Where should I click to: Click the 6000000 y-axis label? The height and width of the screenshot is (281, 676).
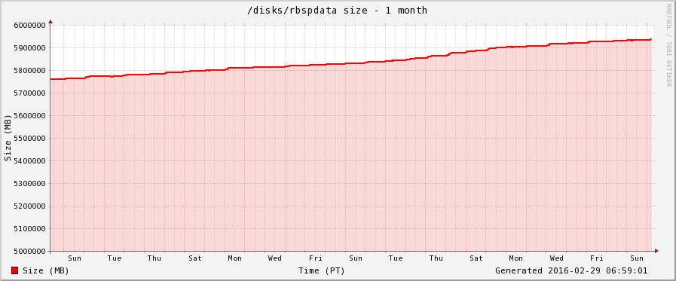tap(30, 25)
